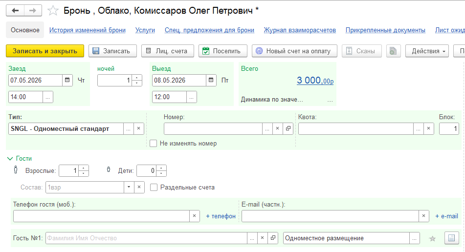The image size is (465, 252).
Task: Increase the Взрослые count
Action: click(84, 168)
